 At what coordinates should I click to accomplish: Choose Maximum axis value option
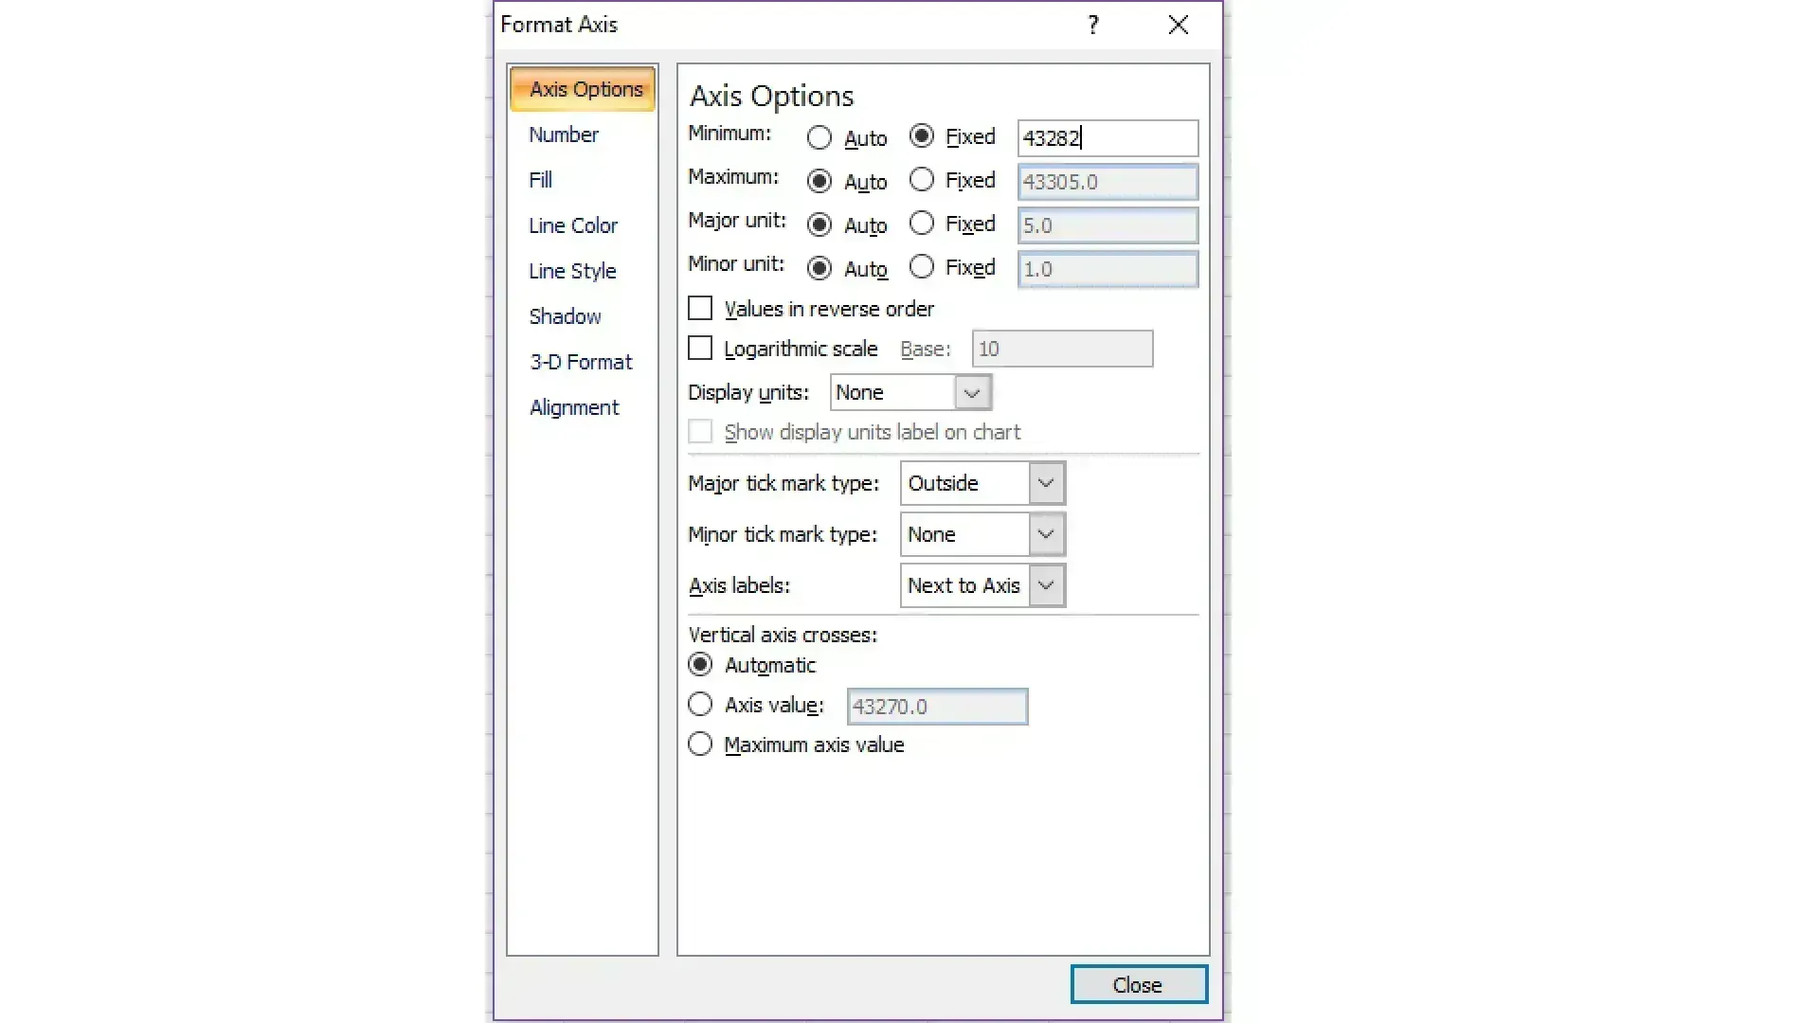[700, 745]
